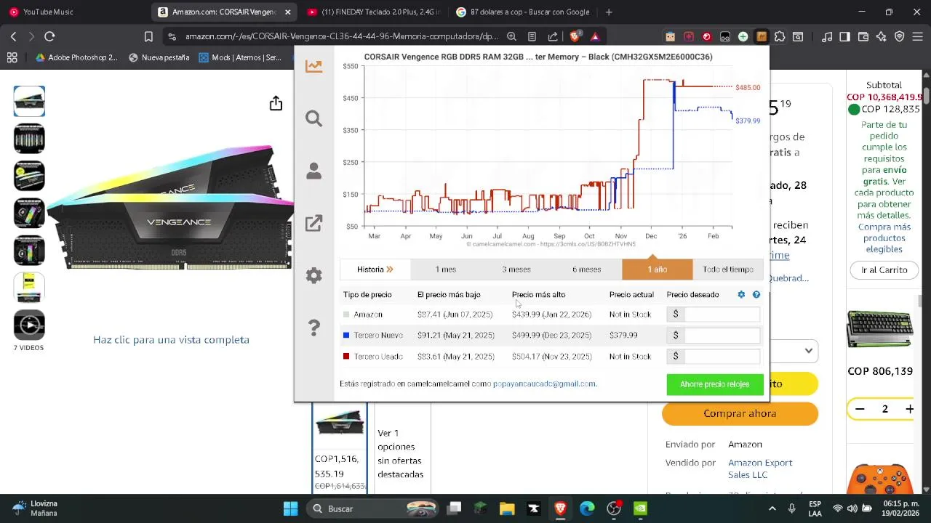Screen dimensions: 931x523
Task: Open the Mods Aternos bookmark
Action: (240, 57)
